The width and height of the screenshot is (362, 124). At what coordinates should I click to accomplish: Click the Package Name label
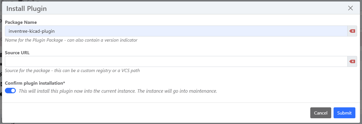pyautogui.click(x=21, y=22)
